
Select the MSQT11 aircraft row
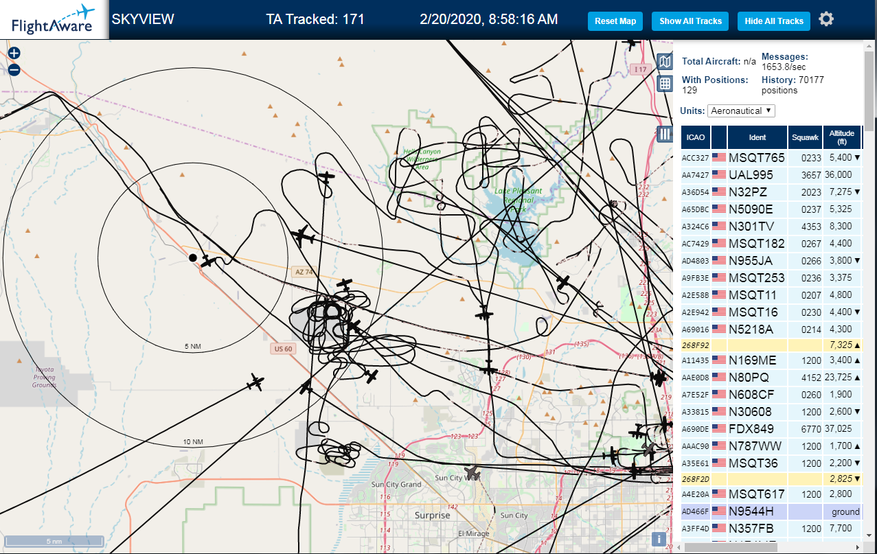pos(771,295)
